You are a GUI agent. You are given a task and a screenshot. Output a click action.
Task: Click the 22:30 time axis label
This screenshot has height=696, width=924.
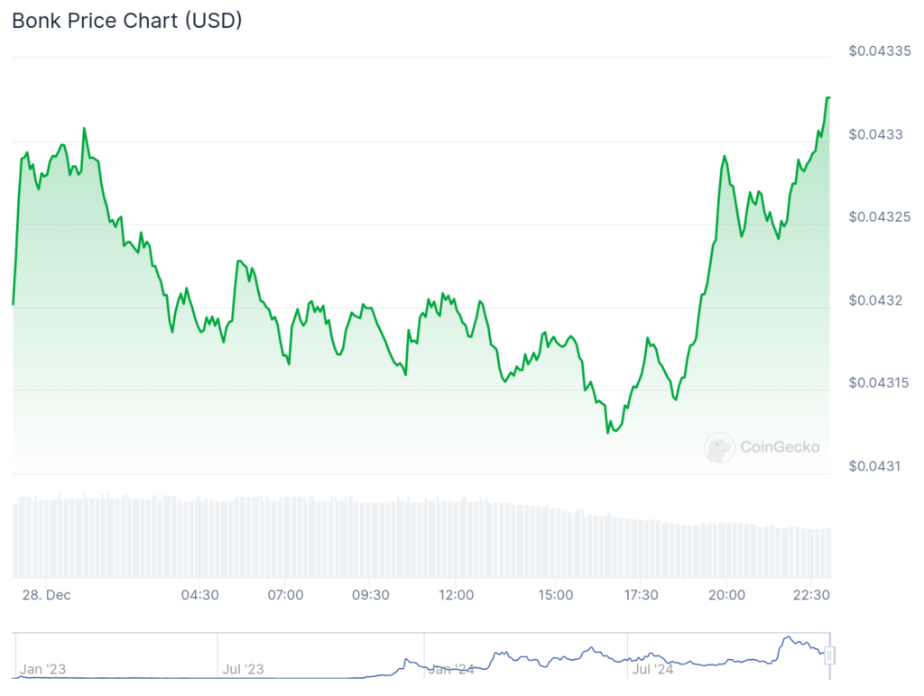tap(811, 595)
